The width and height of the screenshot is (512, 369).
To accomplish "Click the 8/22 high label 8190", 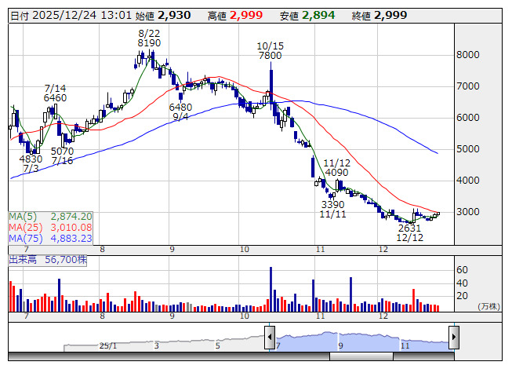I will coord(149,43).
